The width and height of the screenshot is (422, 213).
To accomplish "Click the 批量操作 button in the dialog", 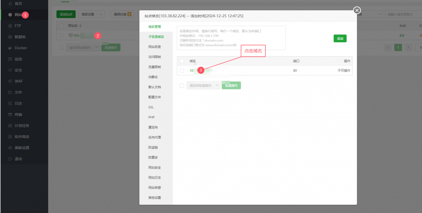I will (231, 85).
